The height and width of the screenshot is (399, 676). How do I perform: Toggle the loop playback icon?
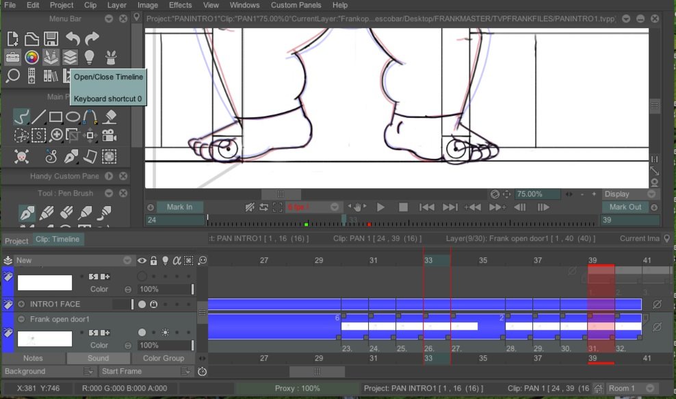click(263, 207)
